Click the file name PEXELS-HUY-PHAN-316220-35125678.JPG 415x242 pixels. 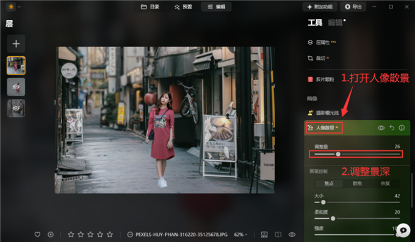point(182,235)
